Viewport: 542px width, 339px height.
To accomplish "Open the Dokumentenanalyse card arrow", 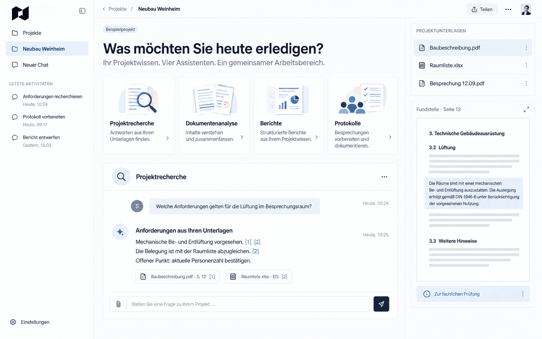I will (242, 137).
